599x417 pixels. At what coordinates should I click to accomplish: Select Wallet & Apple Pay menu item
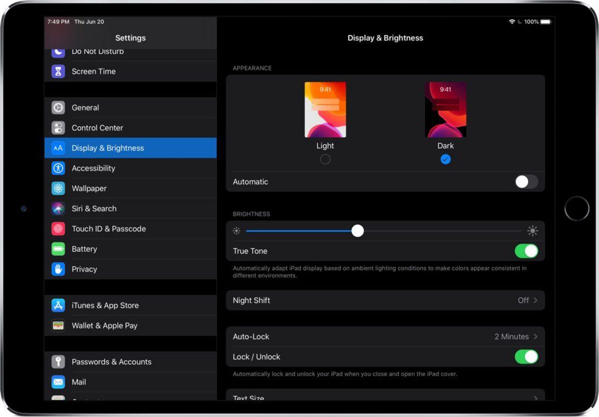pyautogui.click(x=104, y=326)
